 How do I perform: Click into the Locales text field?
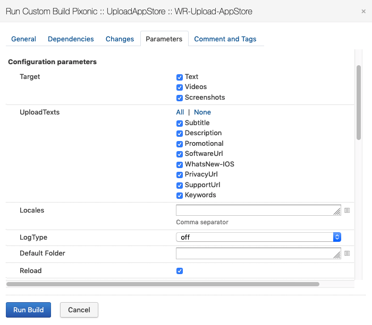click(x=255, y=210)
